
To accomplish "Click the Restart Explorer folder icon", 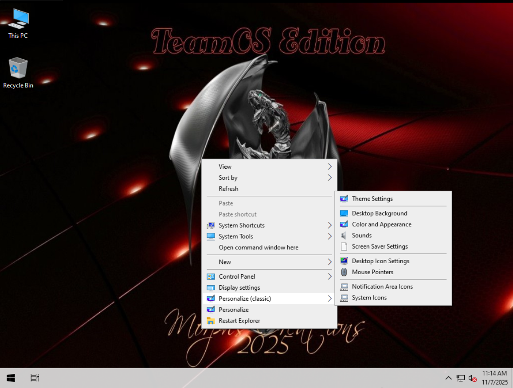I will coord(211,321).
